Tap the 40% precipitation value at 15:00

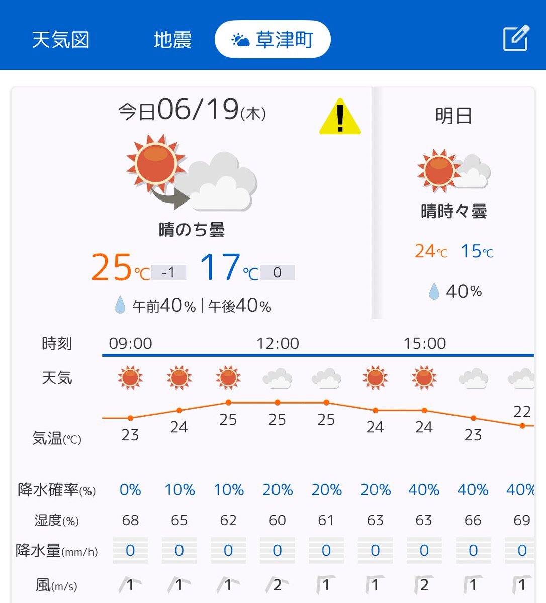click(424, 490)
